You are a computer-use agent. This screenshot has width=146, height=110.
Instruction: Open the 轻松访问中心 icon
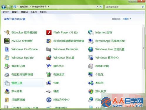pos(49,100)
